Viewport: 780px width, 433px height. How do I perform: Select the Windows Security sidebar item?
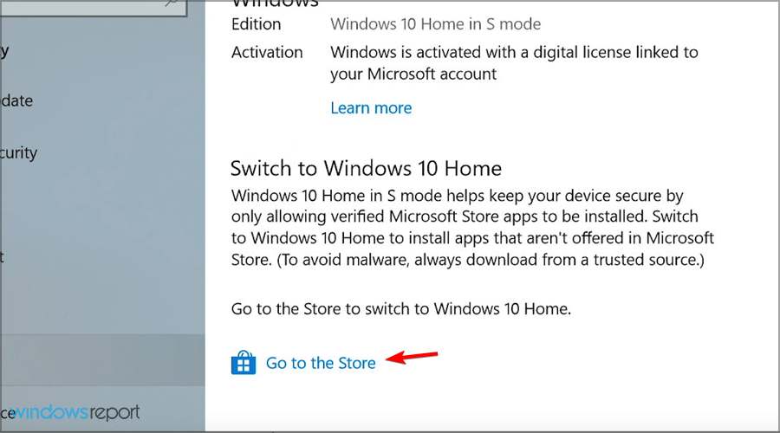click(19, 153)
